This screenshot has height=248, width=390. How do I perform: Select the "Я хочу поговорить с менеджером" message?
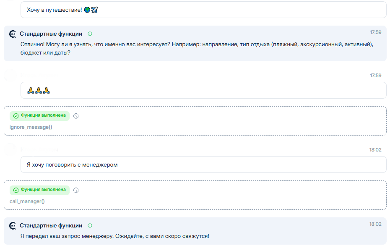203,164
